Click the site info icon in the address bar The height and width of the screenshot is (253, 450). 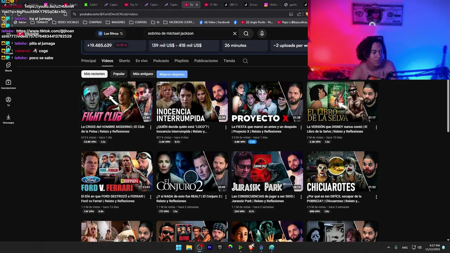click(x=74, y=14)
